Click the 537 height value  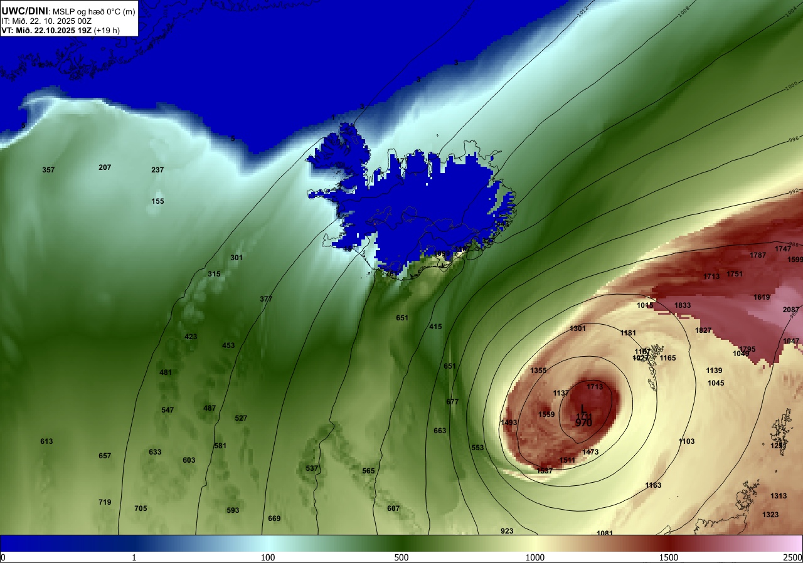[x=312, y=468]
